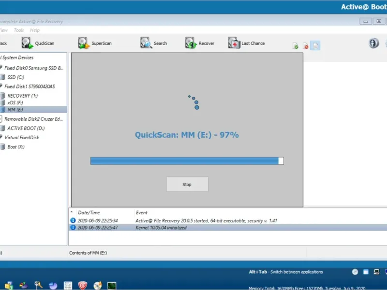Open the blue pie-chart taskbar icon
The height and width of the screenshot is (290, 387).
(53, 286)
